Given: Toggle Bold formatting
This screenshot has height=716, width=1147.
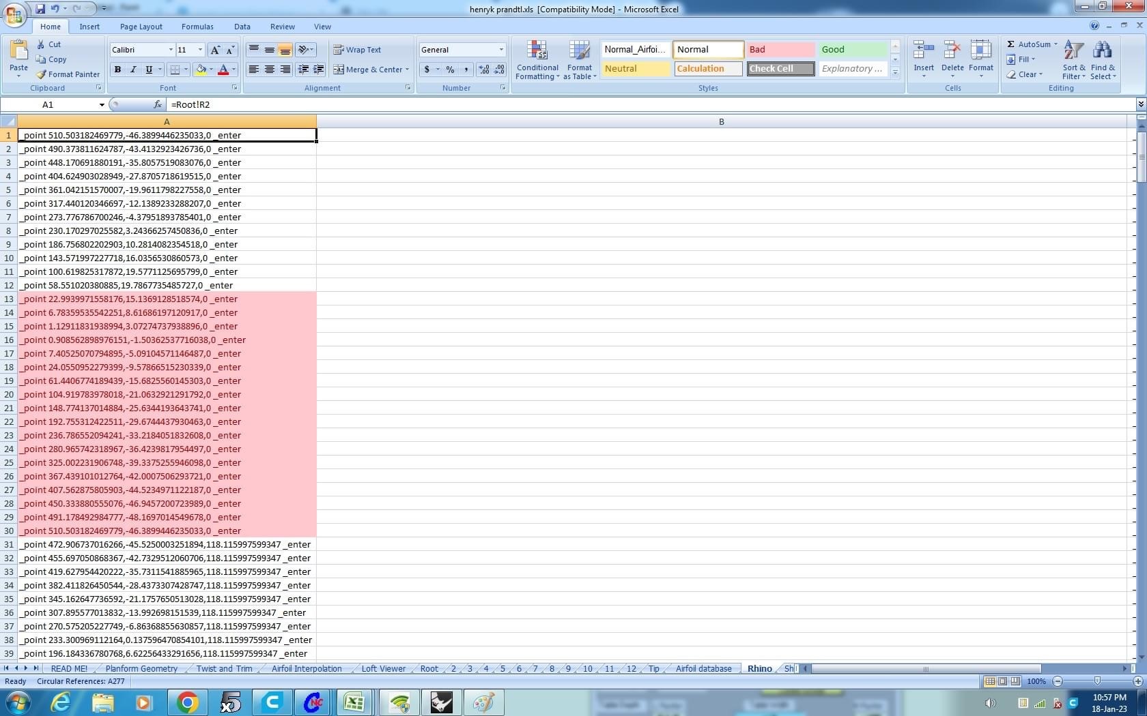Looking at the screenshot, I should pos(117,70).
